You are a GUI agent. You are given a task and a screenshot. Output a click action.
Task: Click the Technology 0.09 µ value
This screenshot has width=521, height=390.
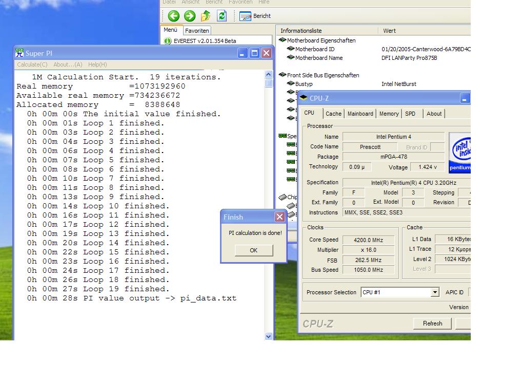(357, 167)
